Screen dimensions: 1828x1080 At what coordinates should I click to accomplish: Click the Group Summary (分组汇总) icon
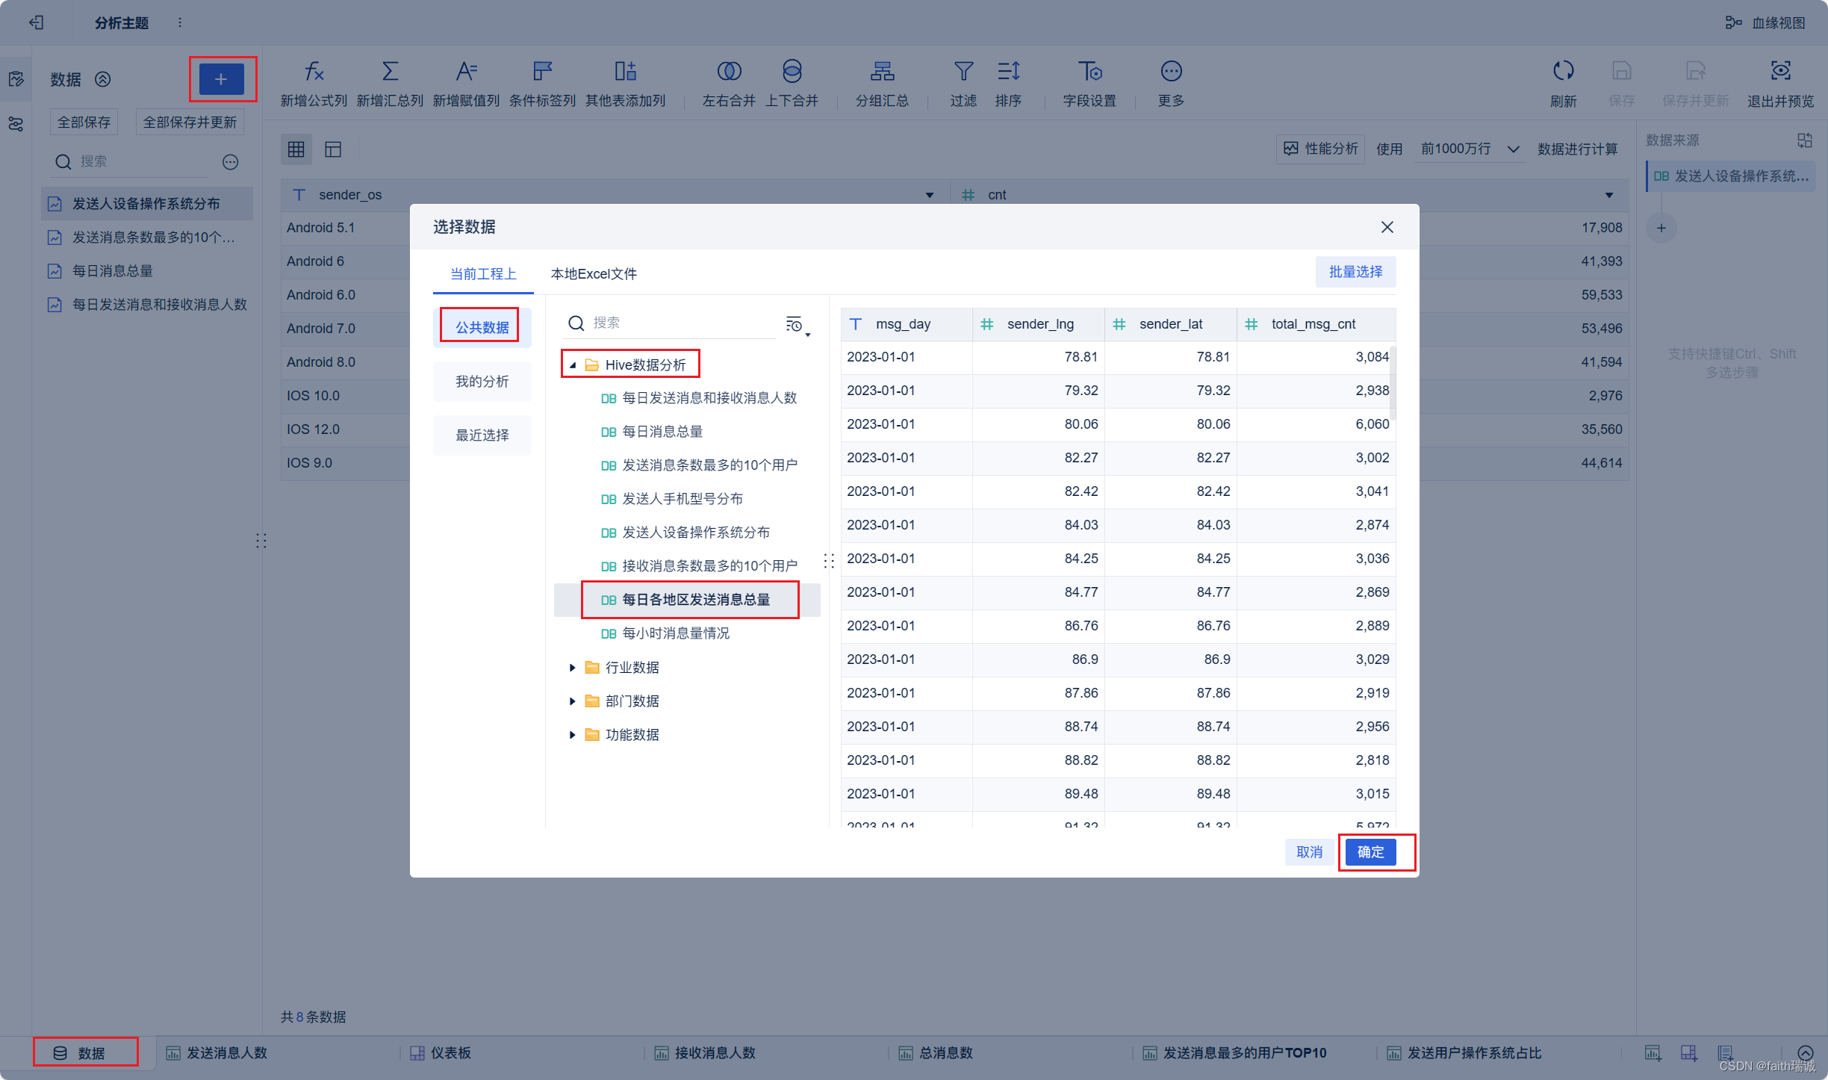tap(882, 72)
